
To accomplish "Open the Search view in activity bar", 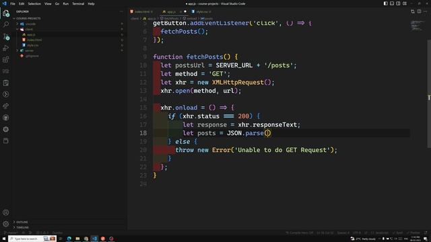I will click(x=6, y=25).
